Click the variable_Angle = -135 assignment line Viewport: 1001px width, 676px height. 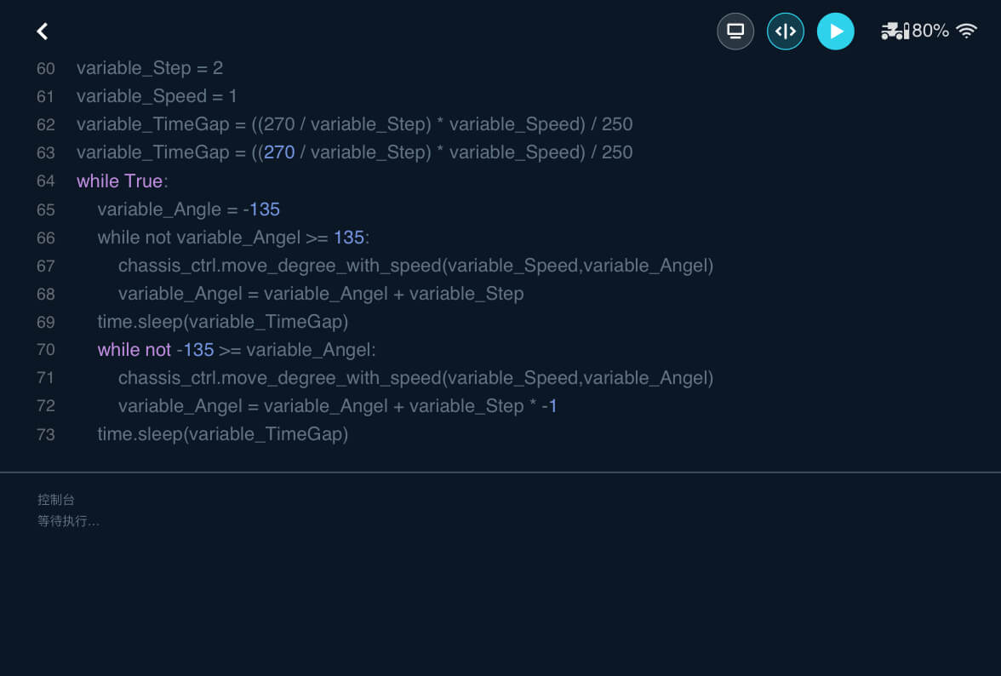click(x=188, y=209)
